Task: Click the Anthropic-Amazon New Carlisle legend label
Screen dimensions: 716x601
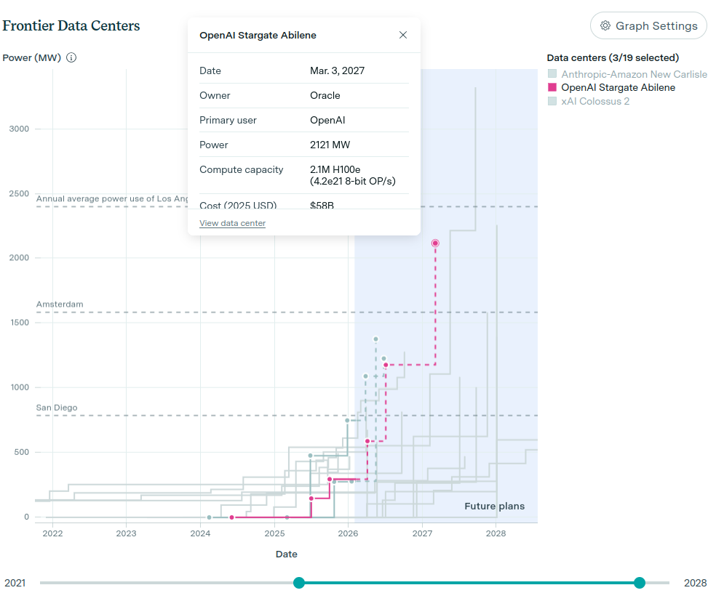Action: coord(634,74)
